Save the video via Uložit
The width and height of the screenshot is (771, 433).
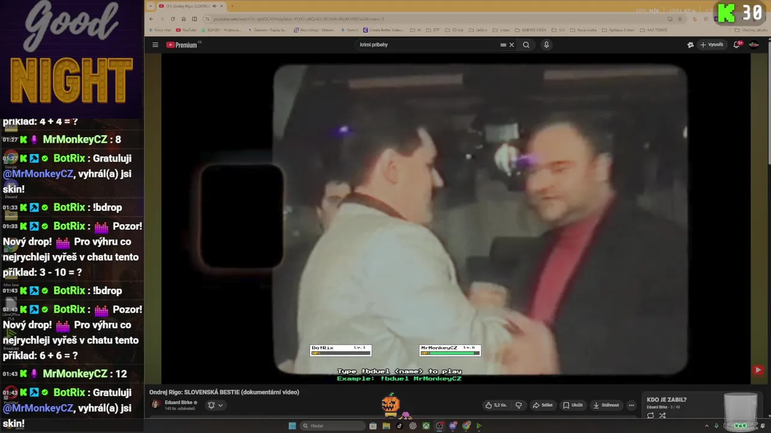coord(573,405)
